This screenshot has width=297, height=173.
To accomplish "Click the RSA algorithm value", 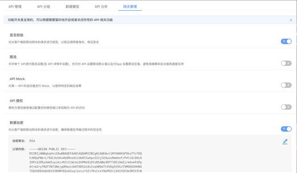I will coord(32,141).
